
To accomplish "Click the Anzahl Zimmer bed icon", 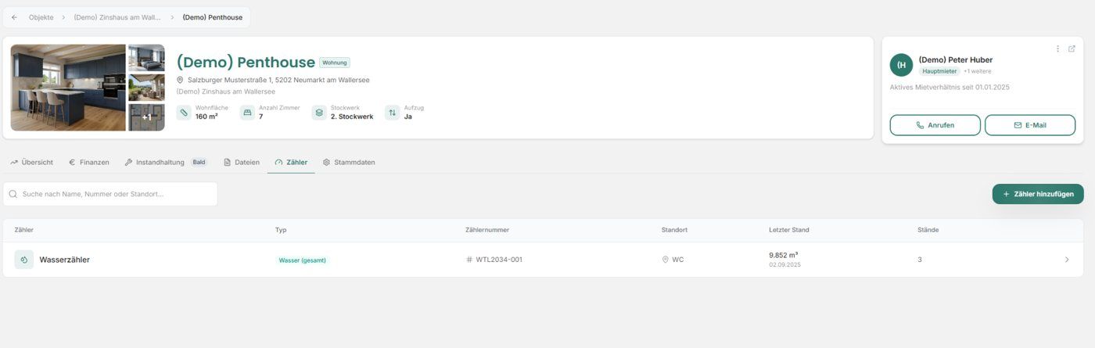I will click(x=247, y=113).
